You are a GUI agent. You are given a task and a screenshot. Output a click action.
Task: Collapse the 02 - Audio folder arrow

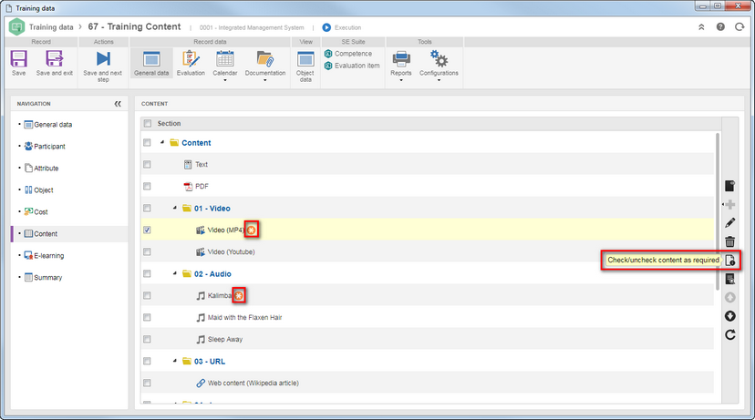pyautogui.click(x=175, y=273)
